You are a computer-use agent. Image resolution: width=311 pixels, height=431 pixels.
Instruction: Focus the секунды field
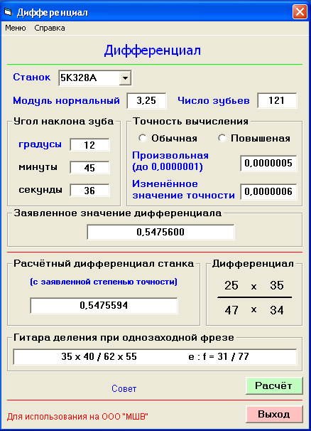[89, 190]
